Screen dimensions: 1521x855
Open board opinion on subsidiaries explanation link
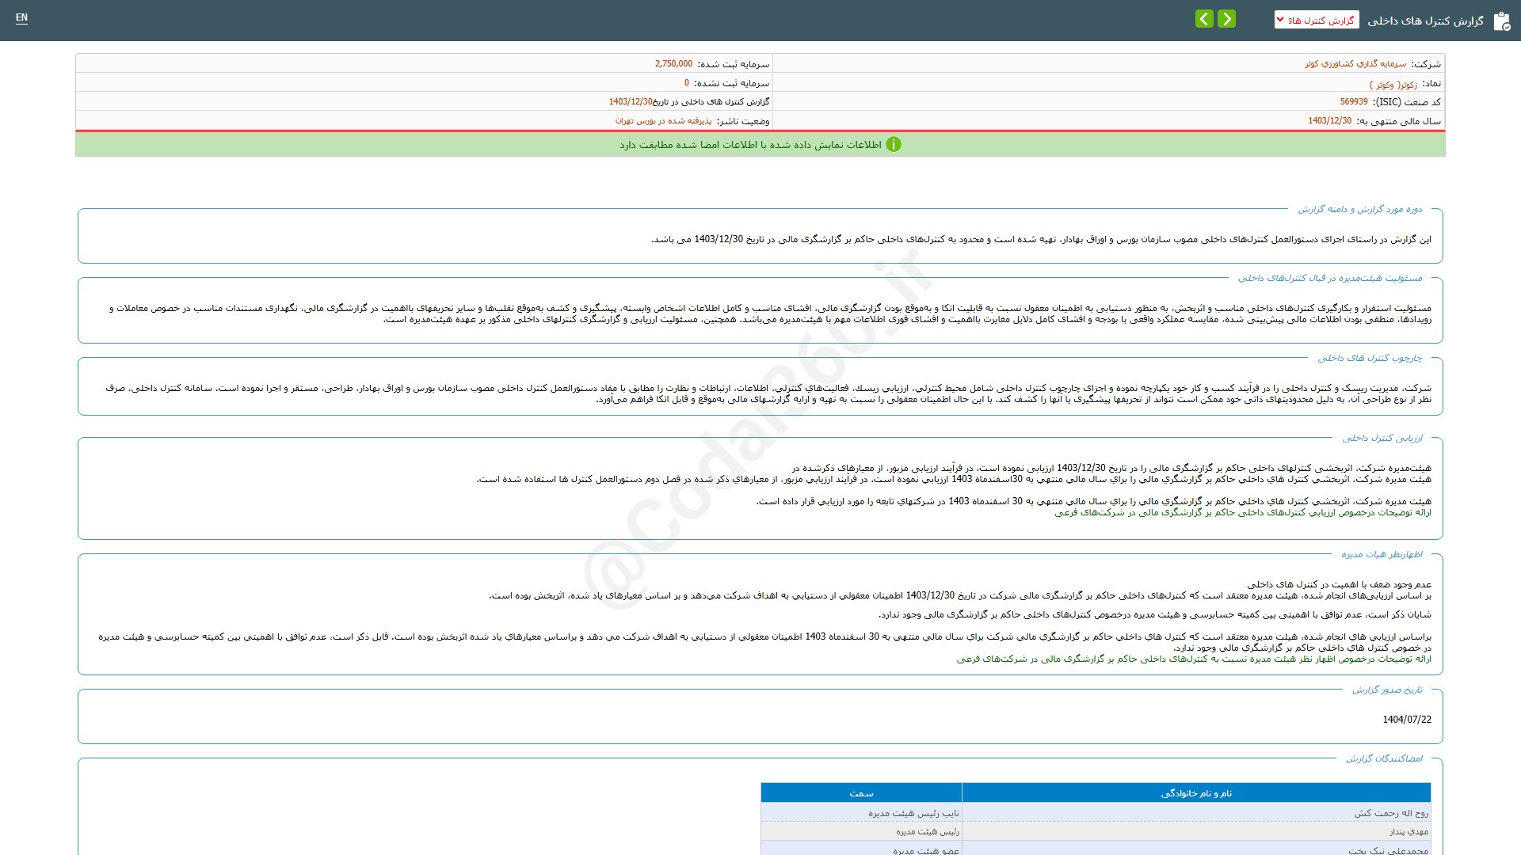(x=1193, y=659)
